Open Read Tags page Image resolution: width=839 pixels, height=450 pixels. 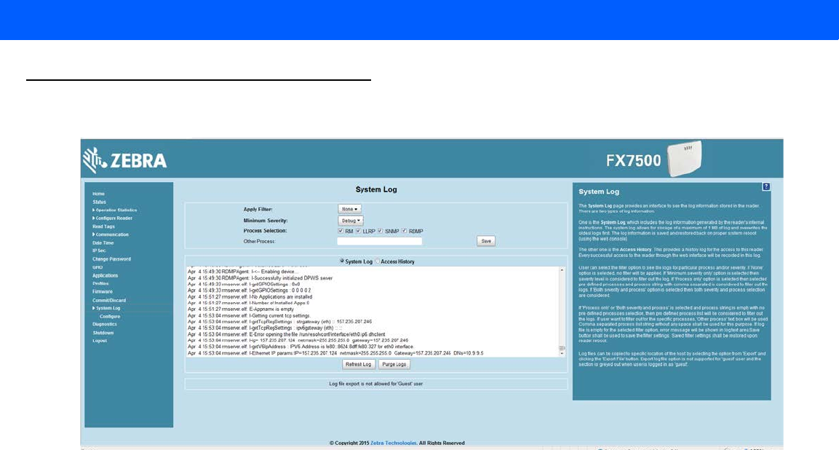coord(103,226)
